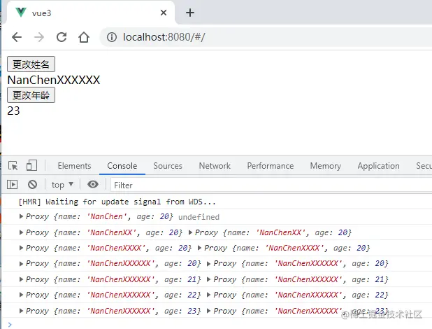The height and width of the screenshot is (329, 432).
Task: Open the Memory panel
Action: pos(326,166)
